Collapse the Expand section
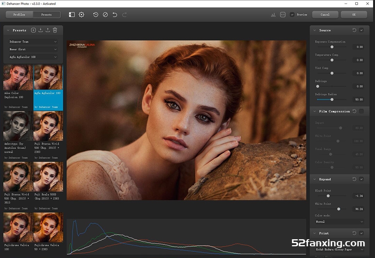 (314, 179)
